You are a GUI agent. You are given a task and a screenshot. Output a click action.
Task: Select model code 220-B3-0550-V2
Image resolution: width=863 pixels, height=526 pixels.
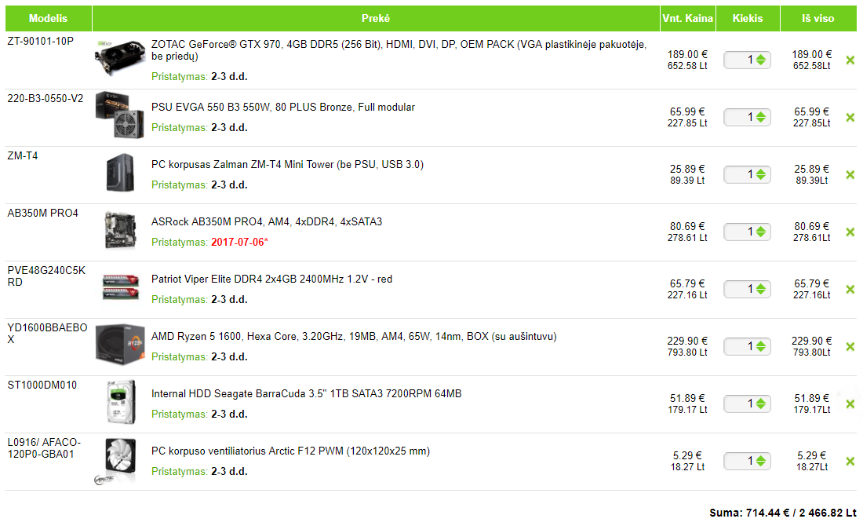pyautogui.click(x=46, y=99)
